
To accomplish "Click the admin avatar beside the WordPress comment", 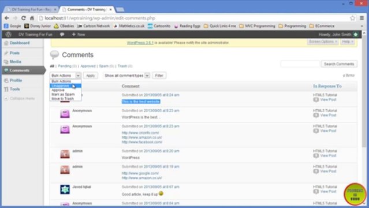I will (65, 154).
